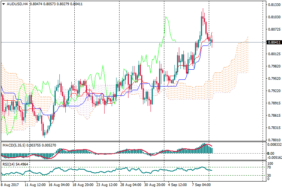Click the 0.79520 price axis label
Screen dimensions: 282x189
(x=274, y=79)
